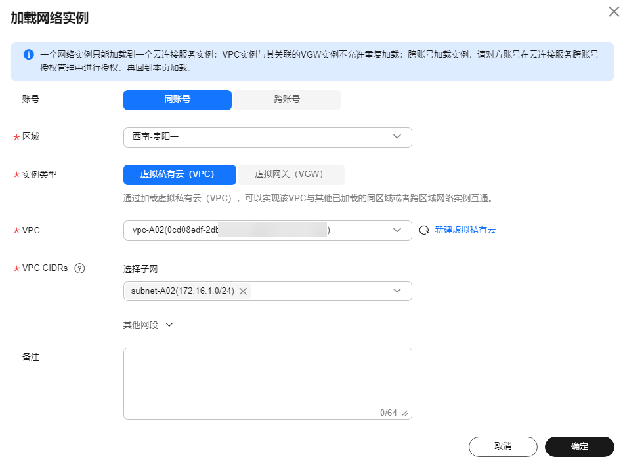Click the 取消 cancel button
Viewport: 623px width, 463px height.
click(x=503, y=447)
